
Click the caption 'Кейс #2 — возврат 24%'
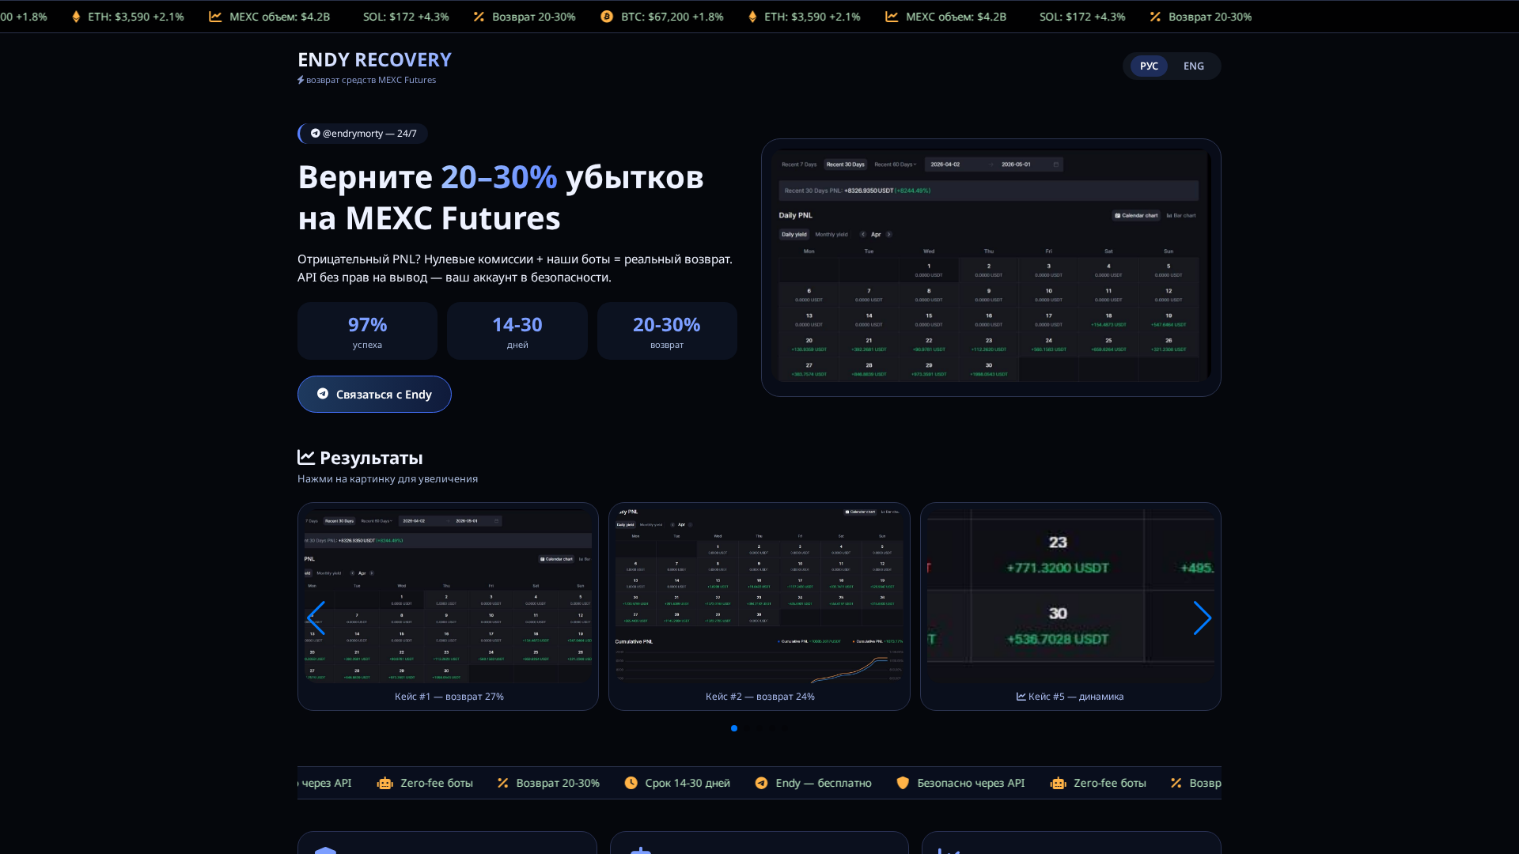point(760,697)
